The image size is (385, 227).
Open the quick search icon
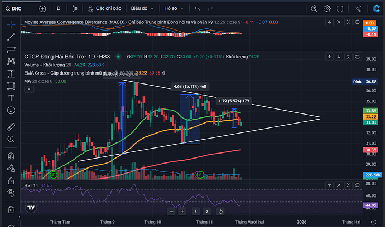tap(314, 8)
